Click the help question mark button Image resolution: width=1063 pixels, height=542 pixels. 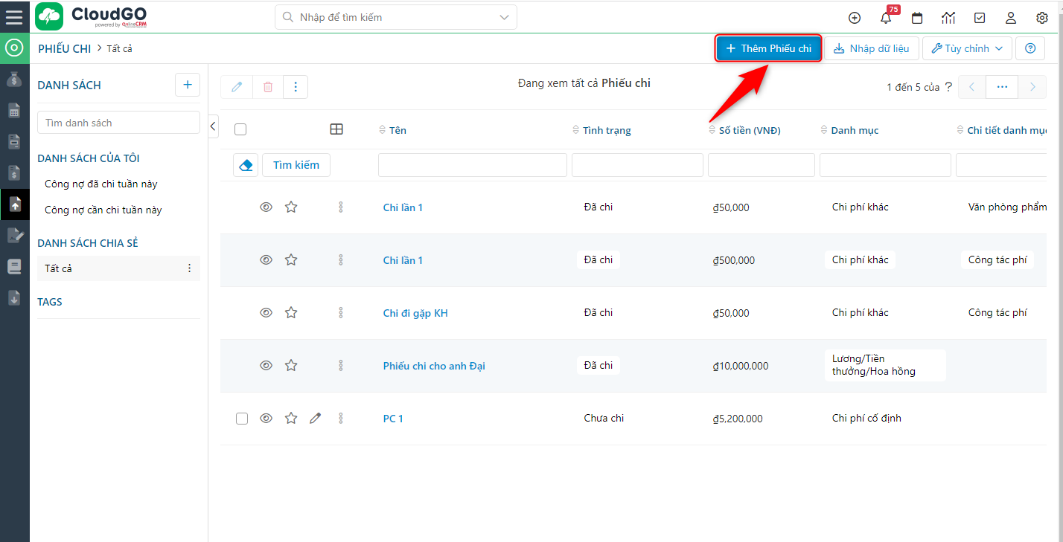coord(1030,48)
